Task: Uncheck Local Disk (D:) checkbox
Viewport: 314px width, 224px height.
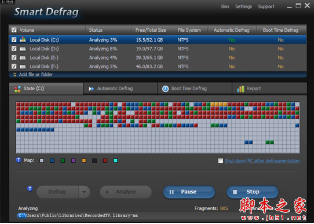Action: tap(14, 49)
